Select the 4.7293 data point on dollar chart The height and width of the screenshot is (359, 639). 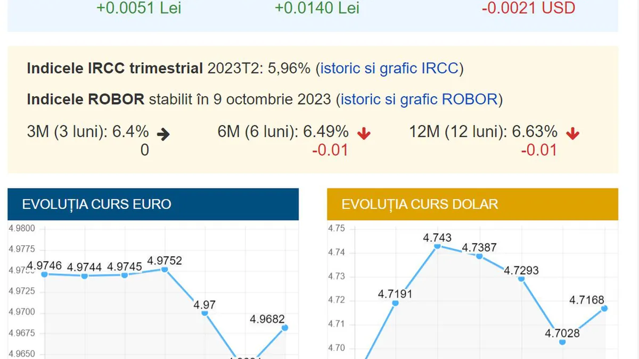521,279
